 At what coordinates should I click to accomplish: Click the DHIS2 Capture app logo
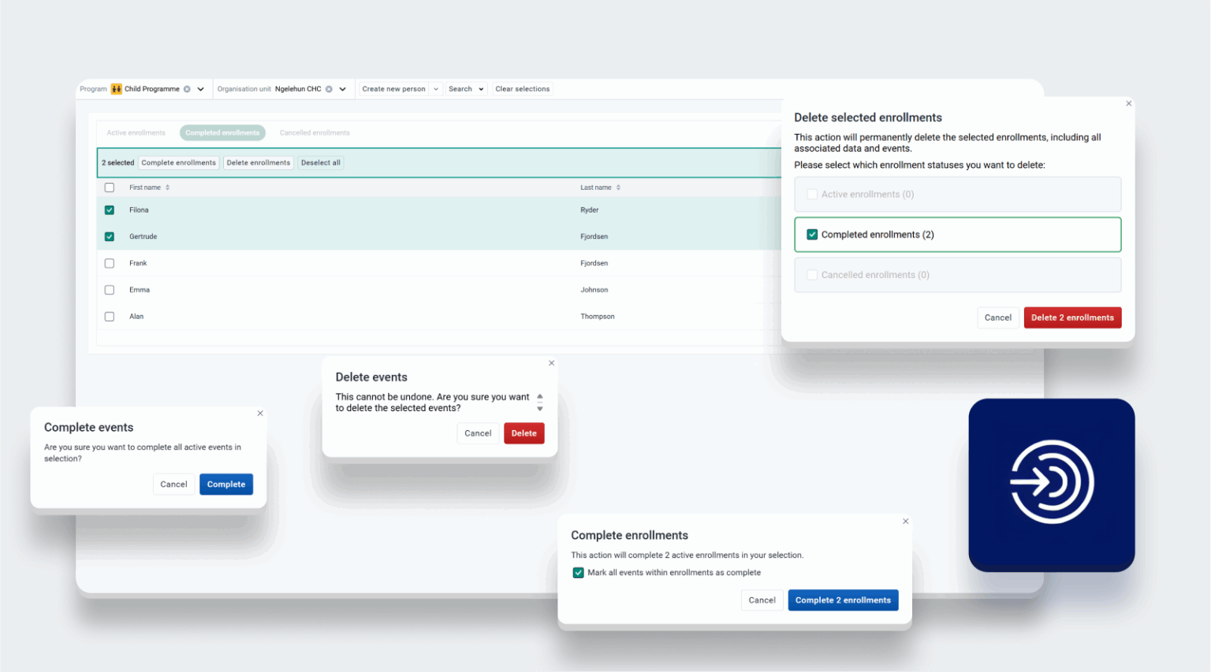click(x=1051, y=483)
